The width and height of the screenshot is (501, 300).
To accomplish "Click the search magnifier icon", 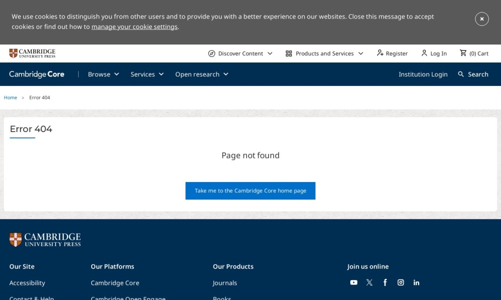I will coord(461,74).
